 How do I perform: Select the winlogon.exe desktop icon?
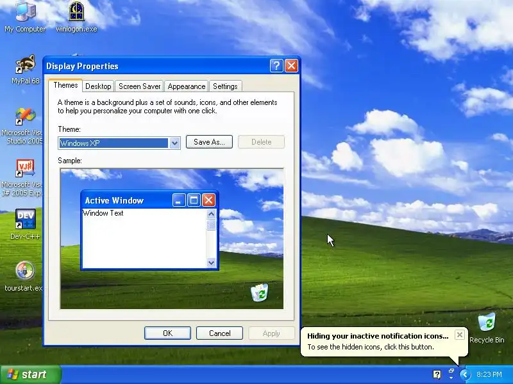pyautogui.click(x=76, y=17)
